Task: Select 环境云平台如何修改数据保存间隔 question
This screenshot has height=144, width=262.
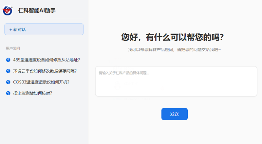Action: click(47, 71)
